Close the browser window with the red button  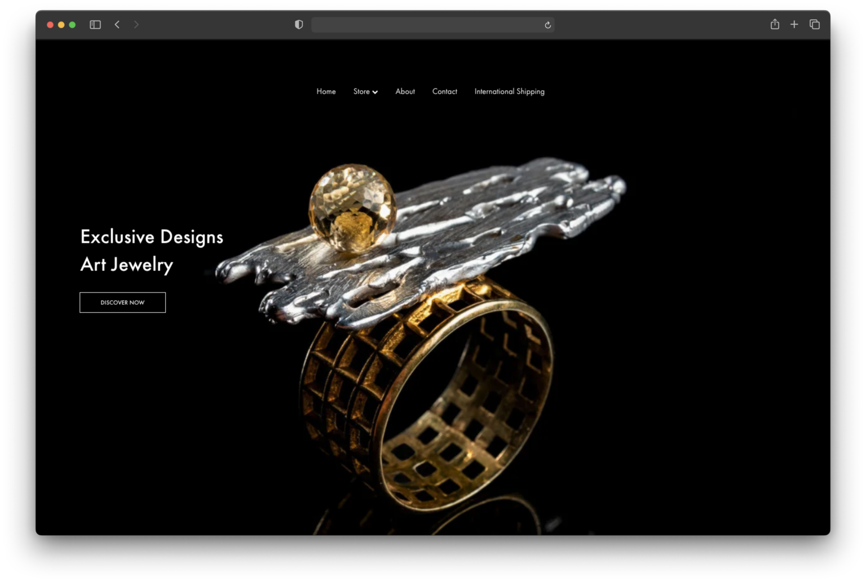pyautogui.click(x=50, y=25)
